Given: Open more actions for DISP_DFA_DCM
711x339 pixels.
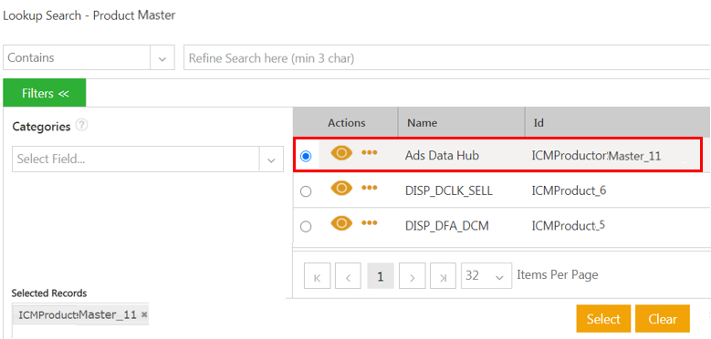Looking at the screenshot, I should 370,223.
